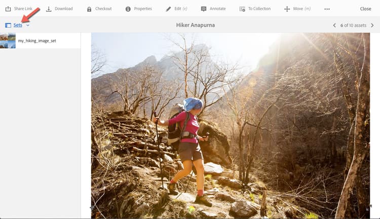Click the Download label in toolbar
The height and width of the screenshot is (219, 380).
click(64, 9)
